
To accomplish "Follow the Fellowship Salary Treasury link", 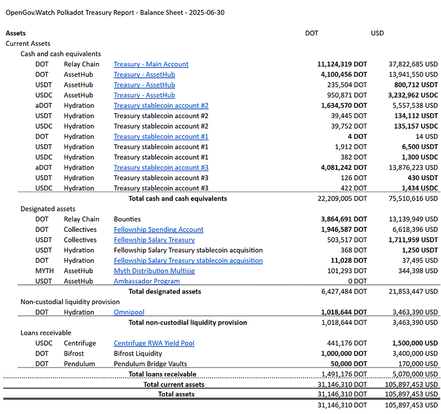I will 154,240.
